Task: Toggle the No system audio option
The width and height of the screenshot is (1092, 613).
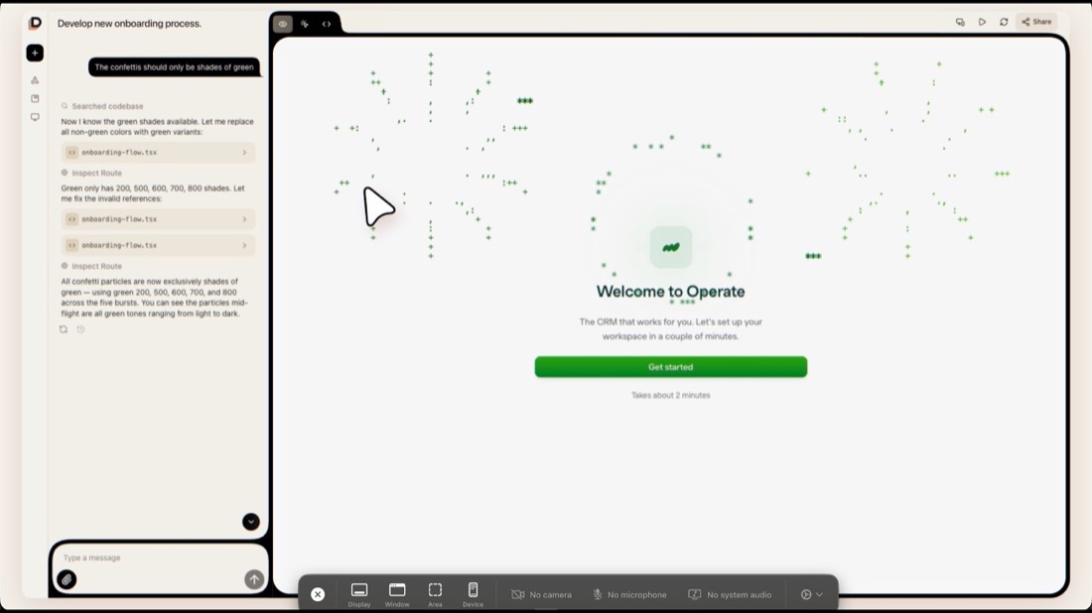Action: (730, 594)
